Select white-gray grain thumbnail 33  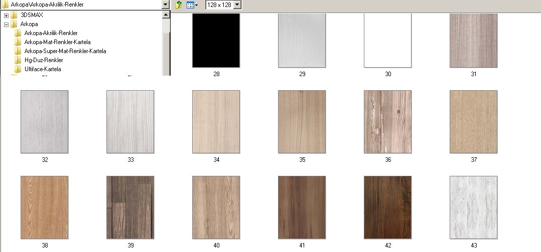click(x=130, y=122)
